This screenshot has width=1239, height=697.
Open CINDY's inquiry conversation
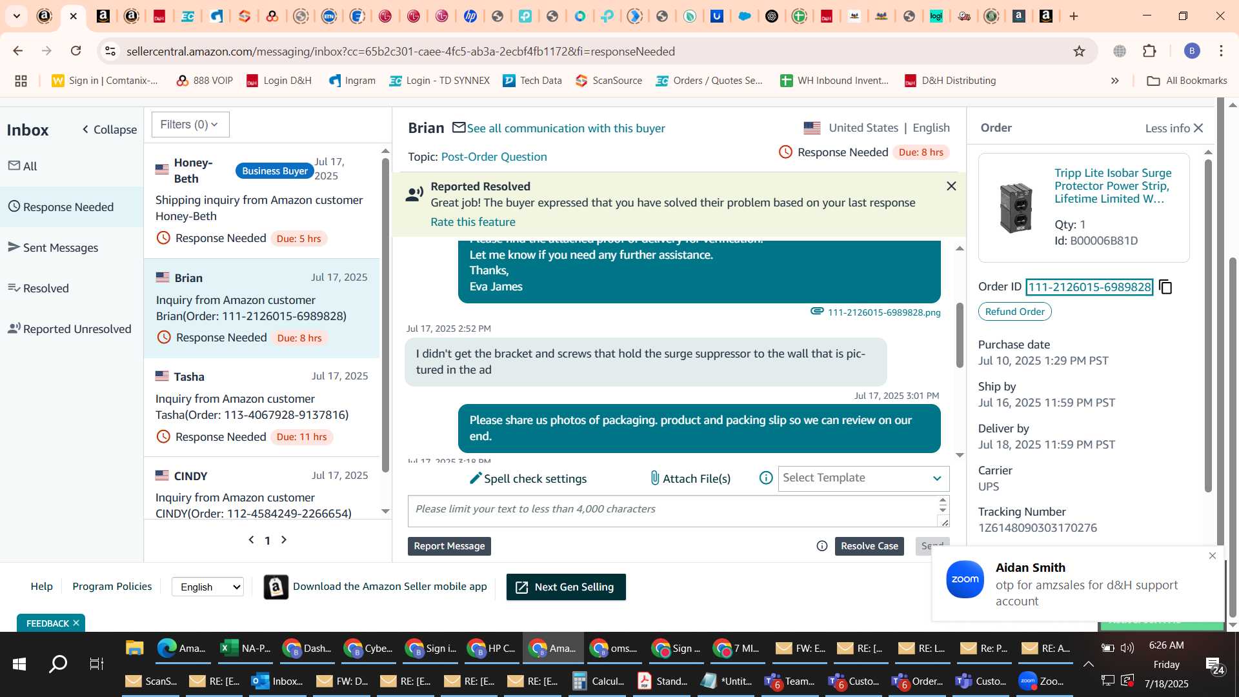262,489
